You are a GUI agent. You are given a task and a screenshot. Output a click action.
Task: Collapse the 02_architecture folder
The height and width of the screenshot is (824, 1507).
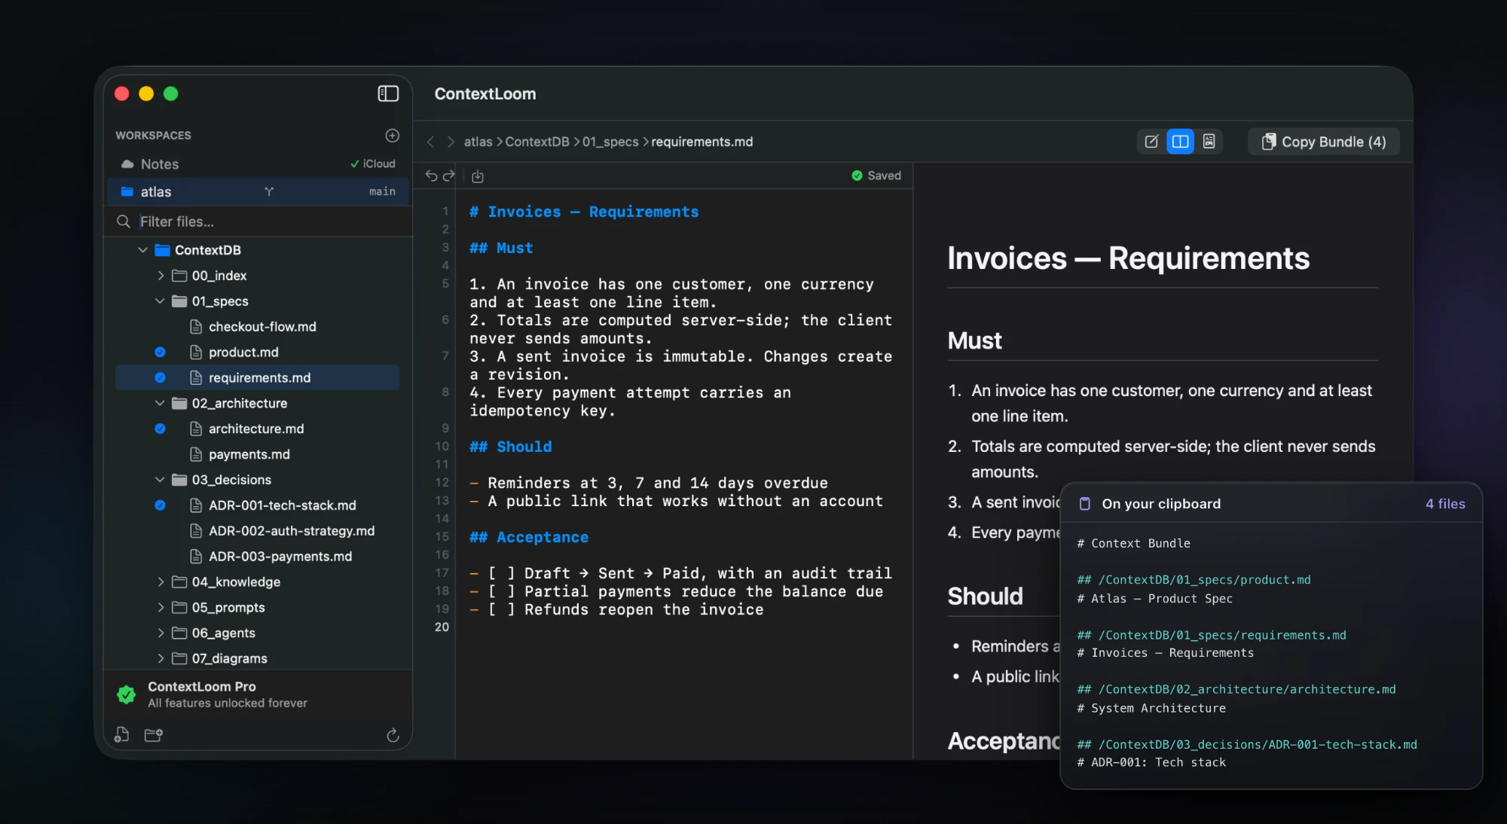pos(160,404)
